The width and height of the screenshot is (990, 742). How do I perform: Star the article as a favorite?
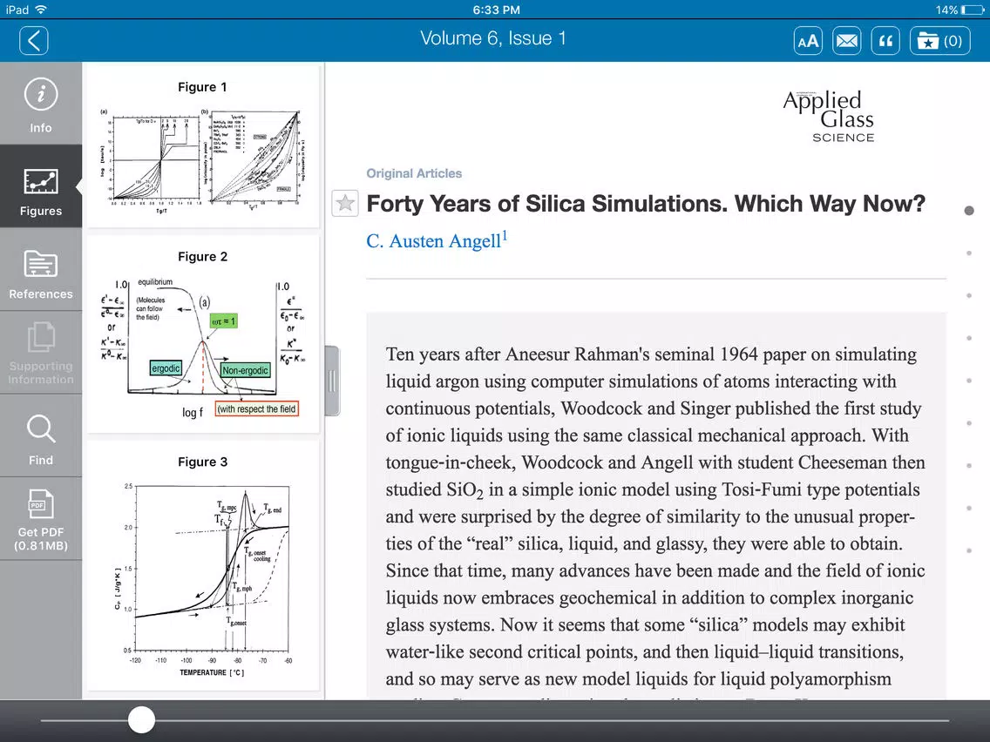pyautogui.click(x=345, y=203)
